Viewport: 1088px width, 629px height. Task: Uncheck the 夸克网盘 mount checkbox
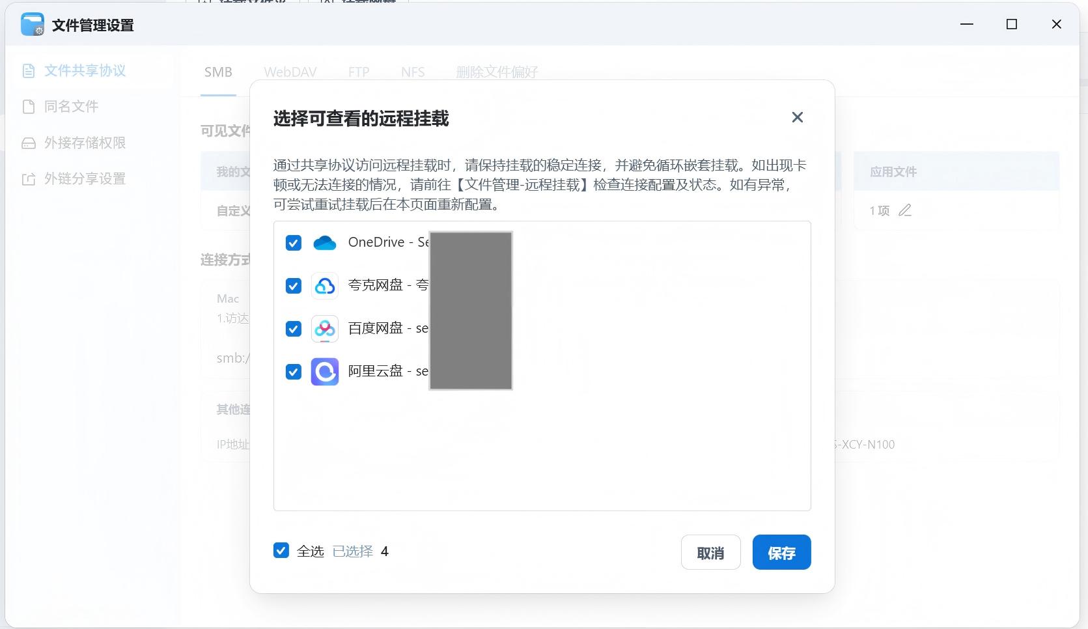pos(294,286)
